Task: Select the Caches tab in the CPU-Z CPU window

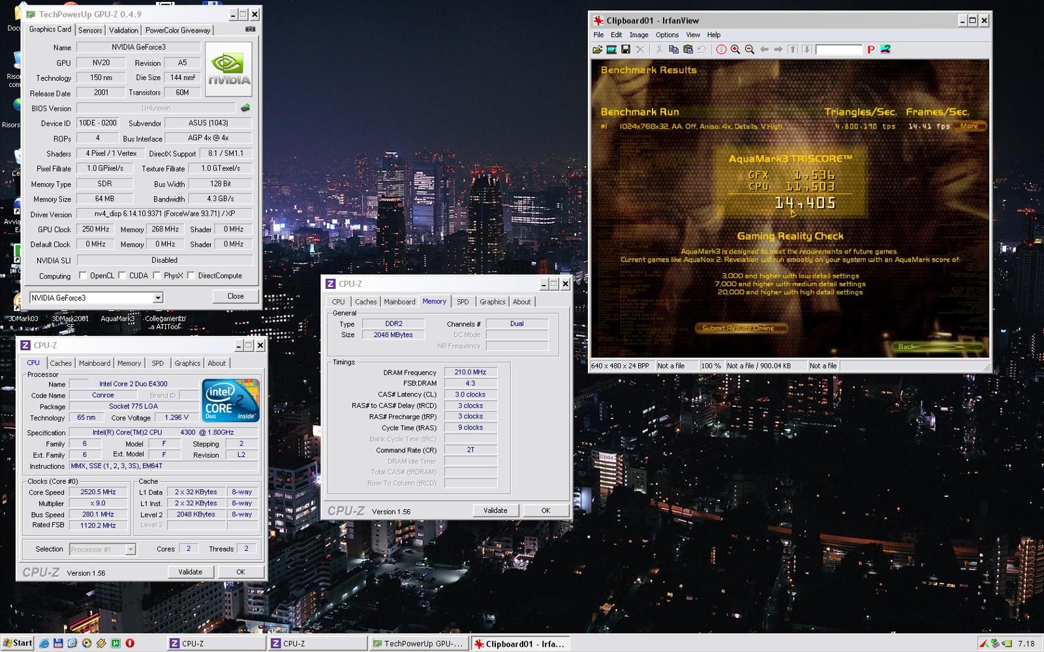Action: point(61,363)
